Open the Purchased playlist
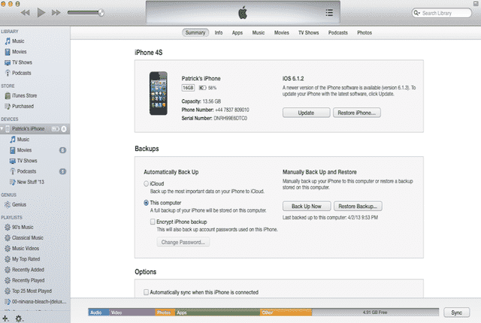Image resolution: width=481 pixels, height=323 pixels. pos(20,107)
